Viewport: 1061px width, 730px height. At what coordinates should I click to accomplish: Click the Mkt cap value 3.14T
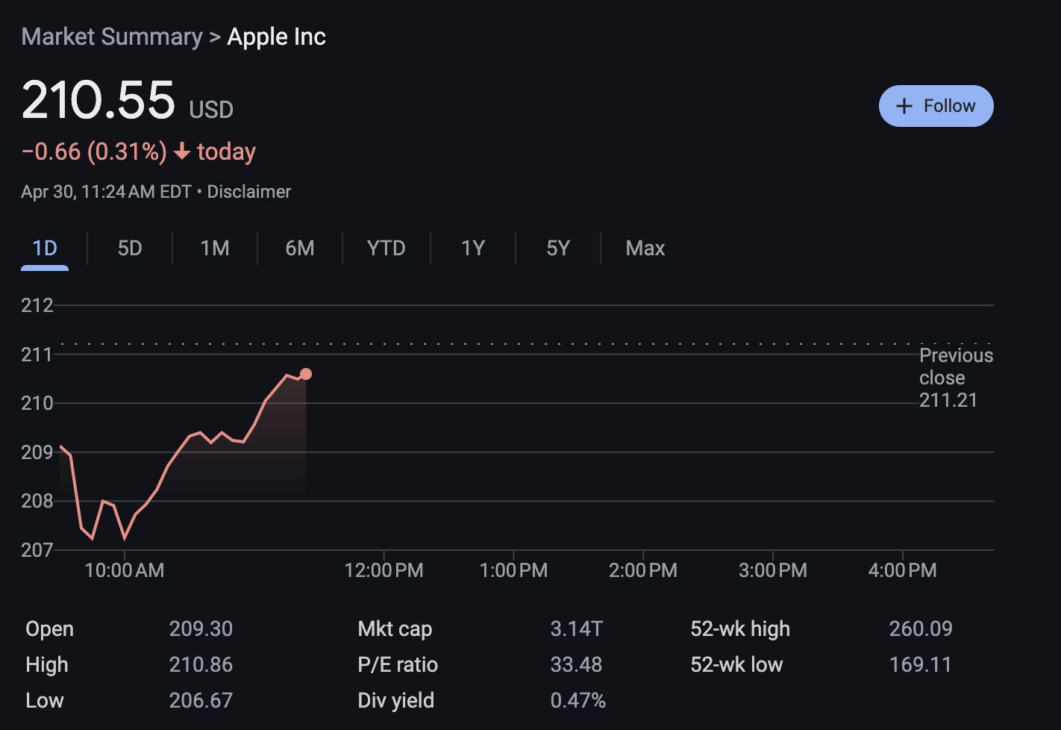pos(576,629)
